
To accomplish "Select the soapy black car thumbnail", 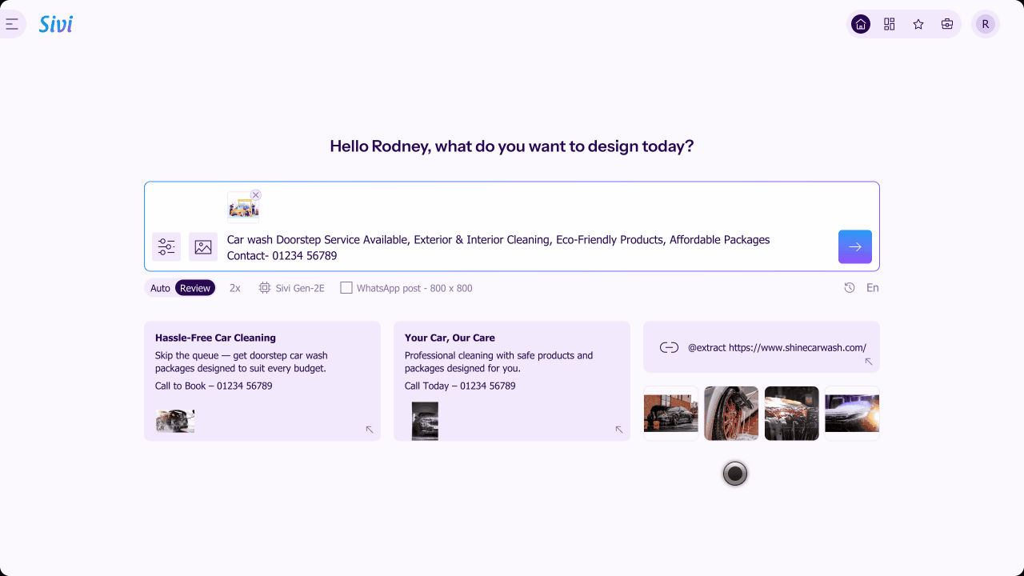I will coord(671,413).
